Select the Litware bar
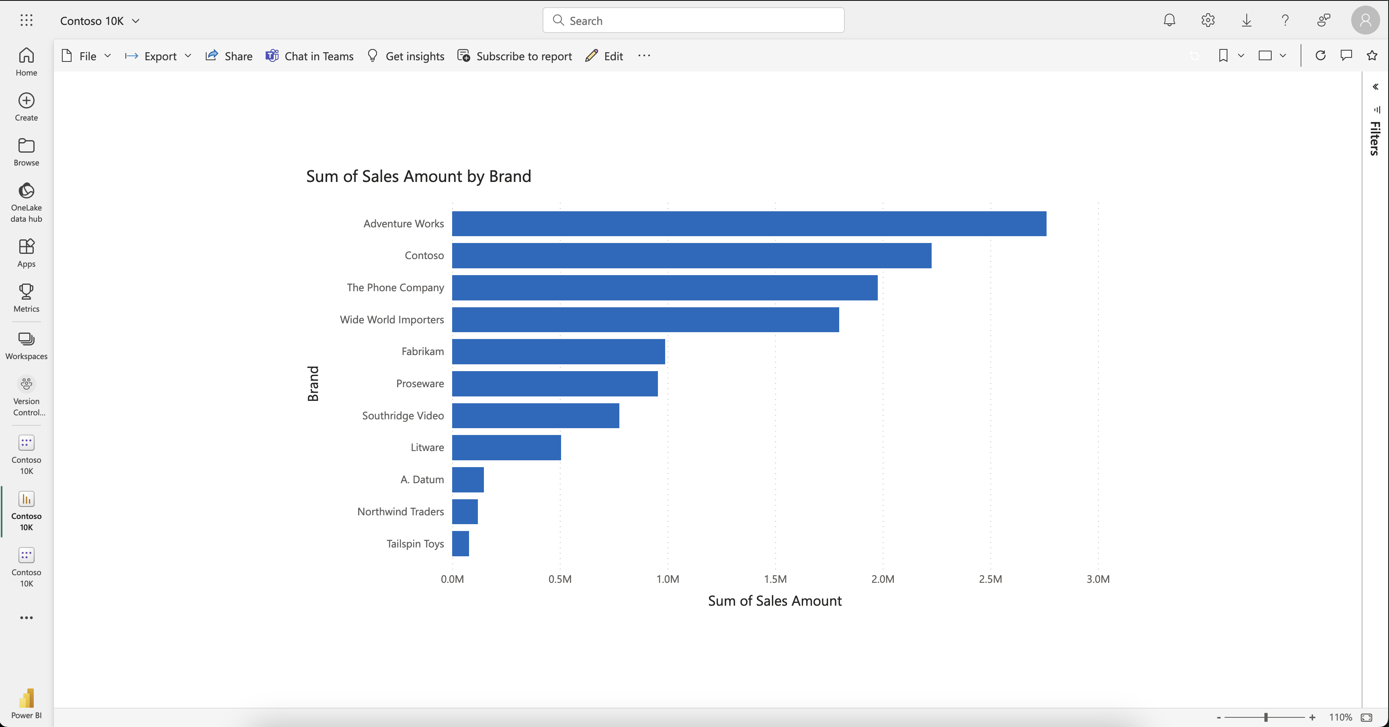 coord(506,447)
